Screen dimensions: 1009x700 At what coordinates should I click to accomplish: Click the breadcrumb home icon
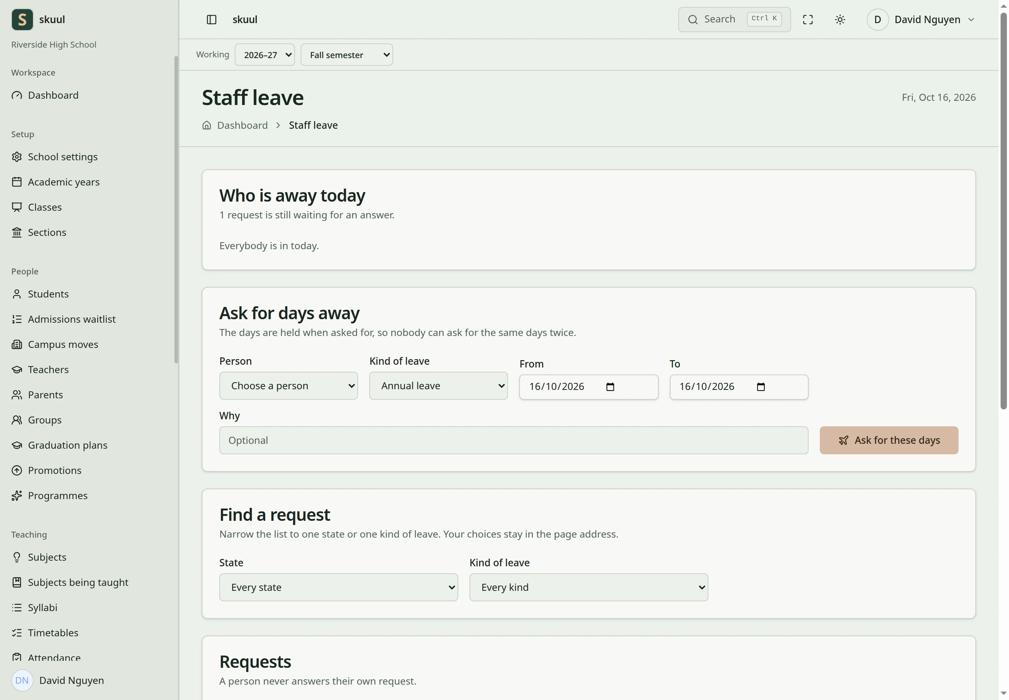pos(206,125)
